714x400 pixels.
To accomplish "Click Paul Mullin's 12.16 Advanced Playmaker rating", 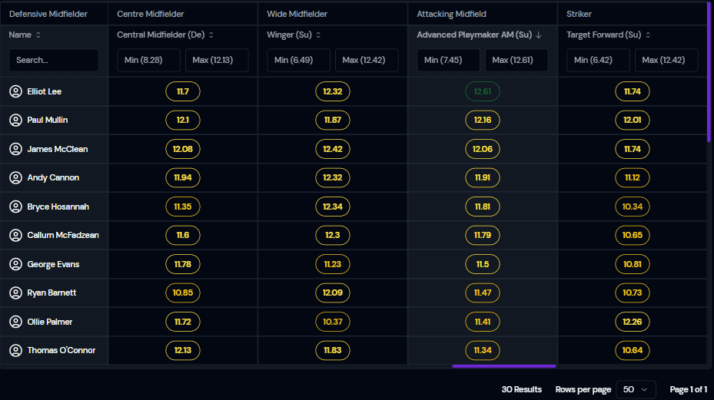I will (x=482, y=120).
